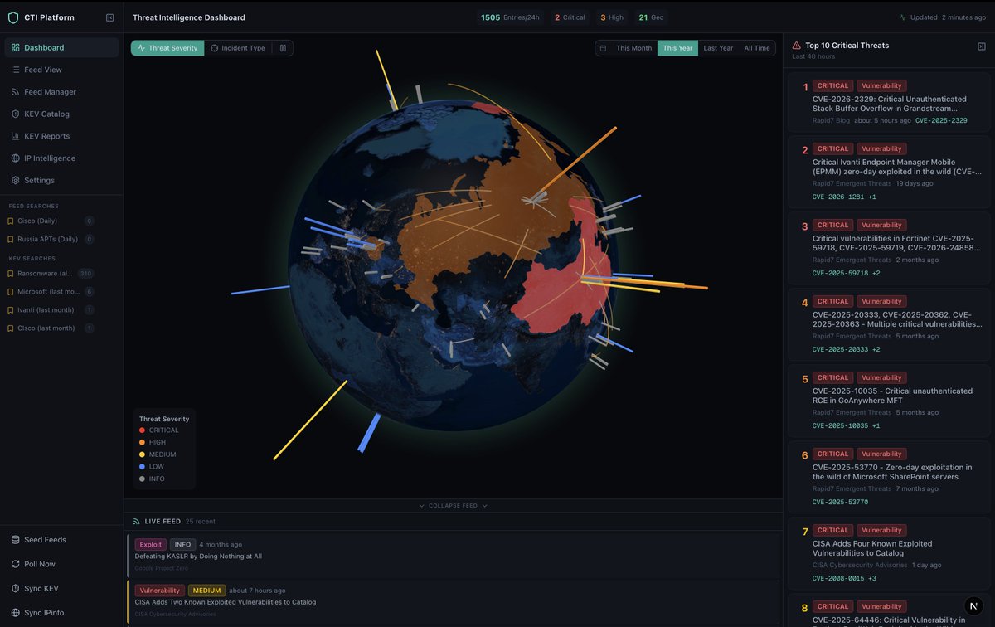Image resolution: width=995 pixels, height=627 pixels.
Task: Open KEV Reports in the sidebar
Action: coord(61,136)
